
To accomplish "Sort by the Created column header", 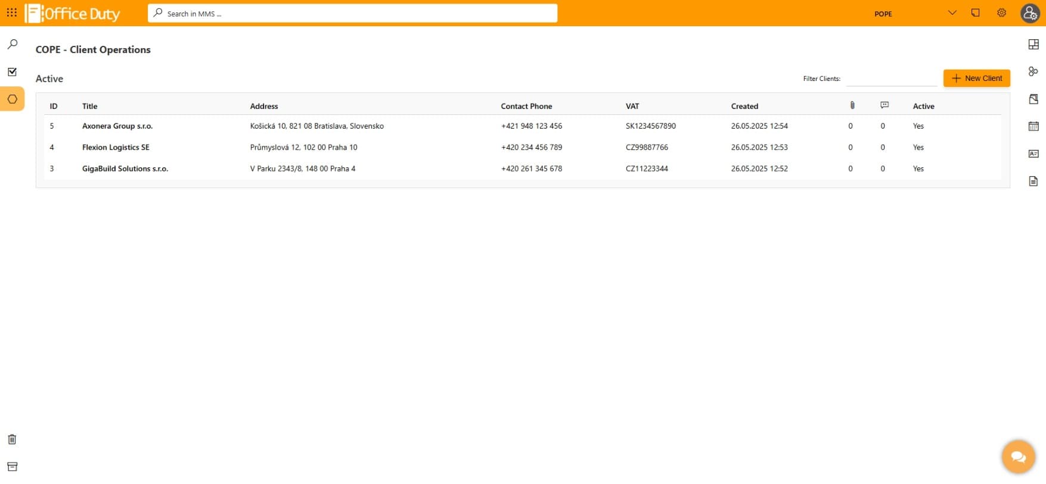I will point(744,106).
